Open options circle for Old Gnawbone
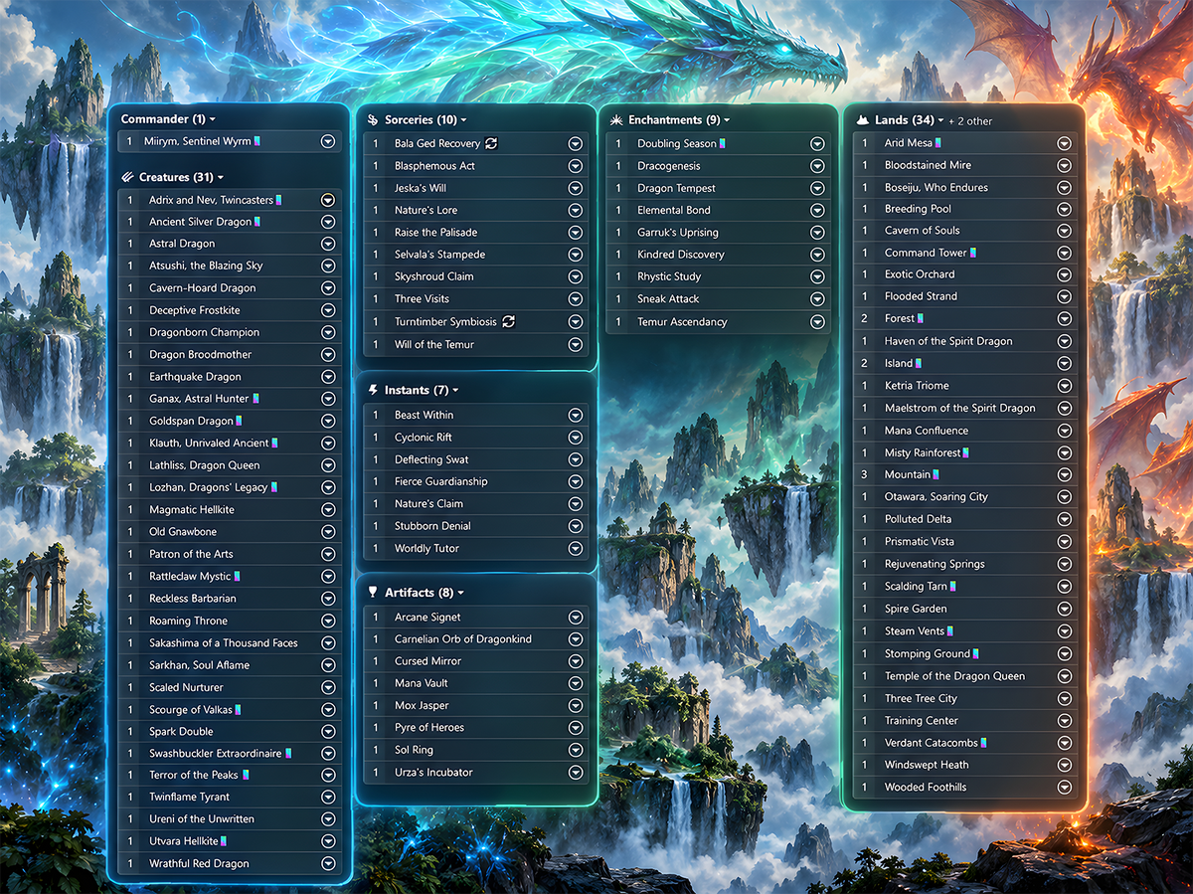 [328, 532]
